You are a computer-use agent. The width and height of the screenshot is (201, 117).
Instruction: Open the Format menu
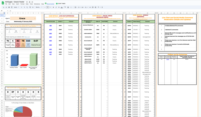click(23, 4)
